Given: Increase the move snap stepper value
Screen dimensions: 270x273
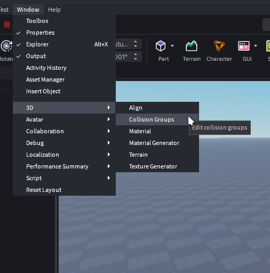Looking at the screenshot, I should (136, 42).
